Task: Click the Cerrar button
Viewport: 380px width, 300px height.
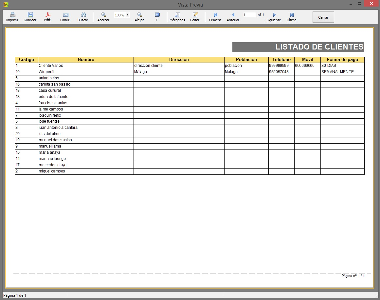Action: click(323, 17)
